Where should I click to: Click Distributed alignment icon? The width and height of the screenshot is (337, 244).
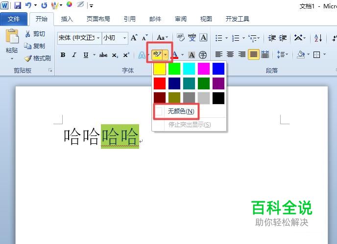265,54
